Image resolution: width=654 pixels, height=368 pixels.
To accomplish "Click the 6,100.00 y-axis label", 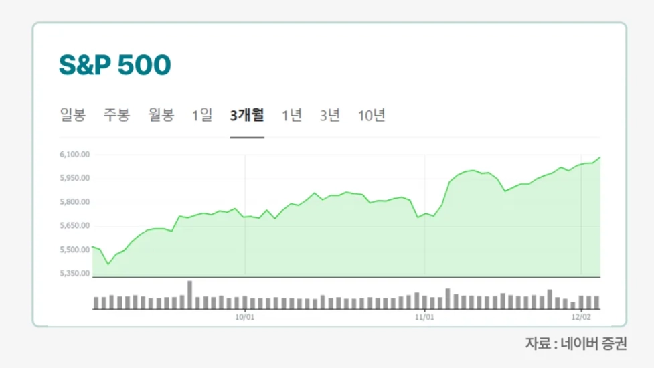I will click(x=74, y=155).
